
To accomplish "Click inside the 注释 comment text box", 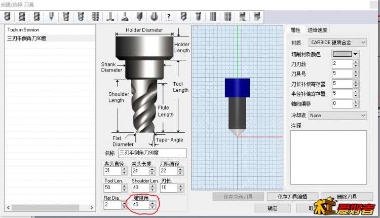I will coord(328,157).
